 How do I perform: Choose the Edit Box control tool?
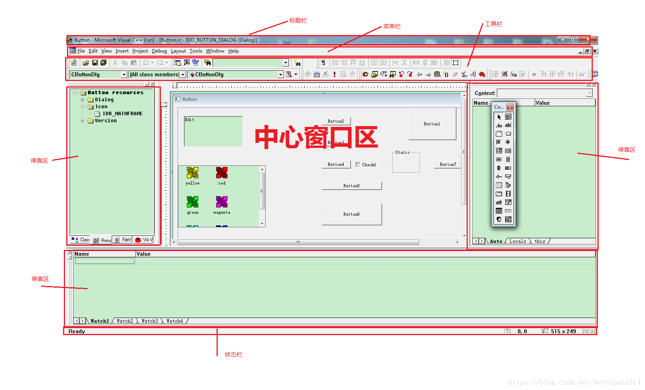[508, 125]
